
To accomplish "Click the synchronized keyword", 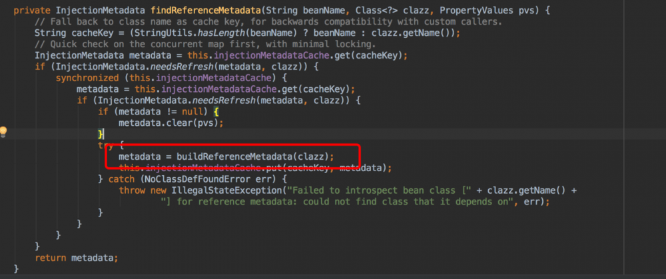I will pyautogui.click(x=87, y=78).
